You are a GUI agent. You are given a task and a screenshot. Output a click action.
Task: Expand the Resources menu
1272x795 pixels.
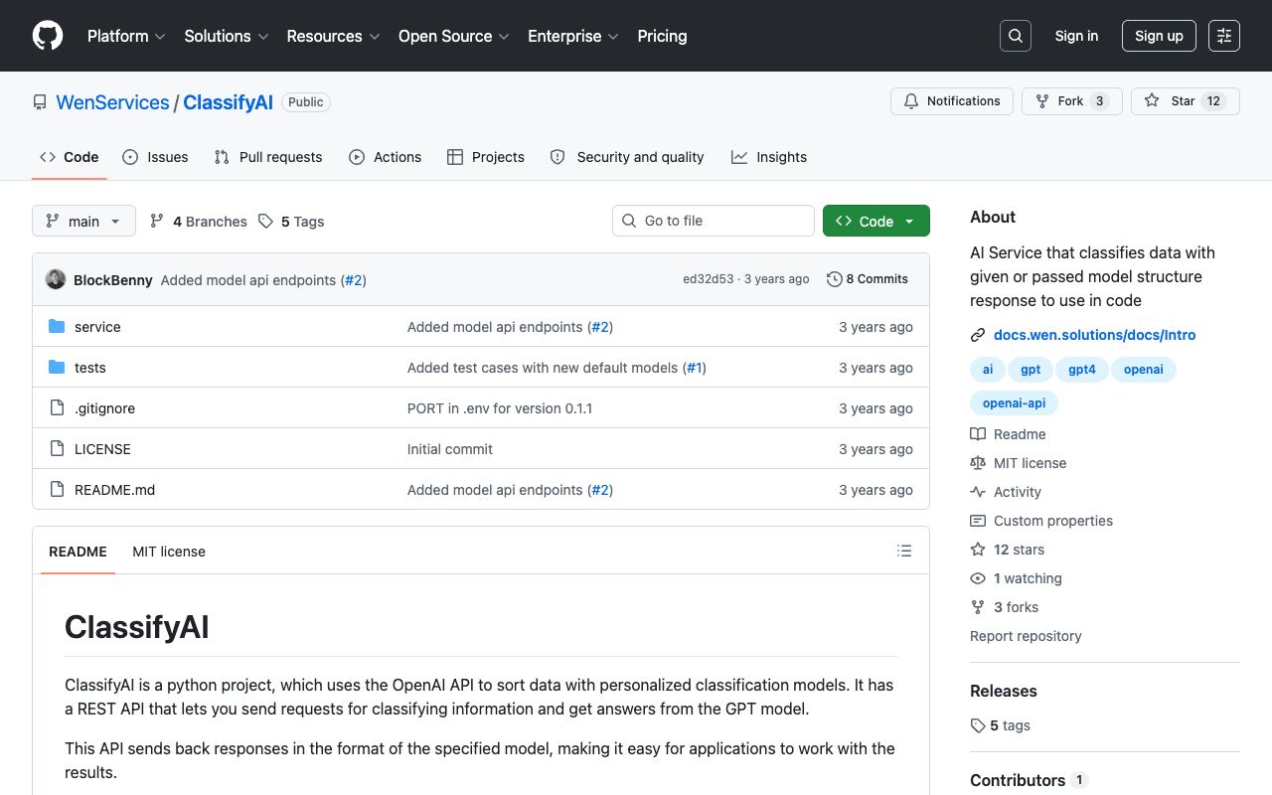[x=333, y=36]
